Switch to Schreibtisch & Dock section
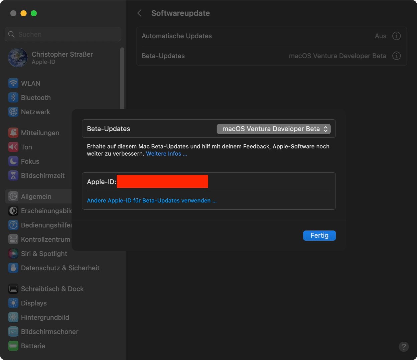The height and width of the screenshot is (360, 417). (x=52, y=289)
